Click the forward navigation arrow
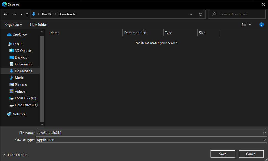The height and width of the screenshot is (161, 268). click(14, 14)
